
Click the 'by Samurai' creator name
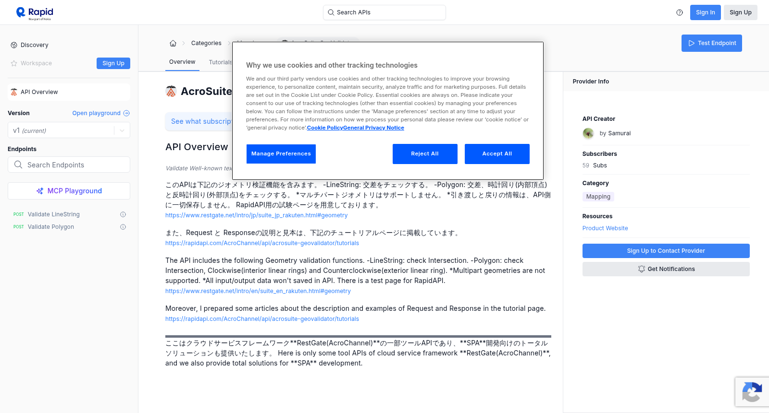[x=615, y=133]
